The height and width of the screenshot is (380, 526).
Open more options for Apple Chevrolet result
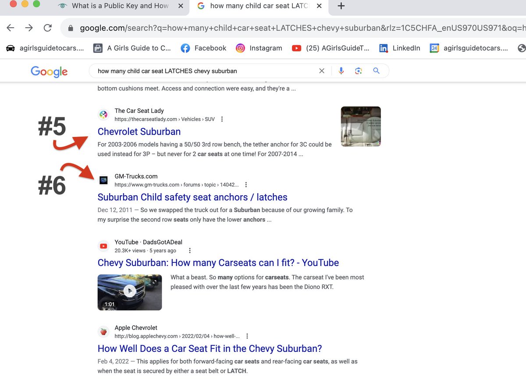pos(247,336)
